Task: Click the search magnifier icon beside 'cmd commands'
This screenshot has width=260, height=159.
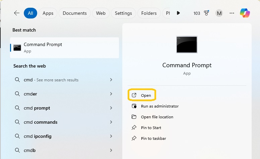Action: click(x=17, y=122)
